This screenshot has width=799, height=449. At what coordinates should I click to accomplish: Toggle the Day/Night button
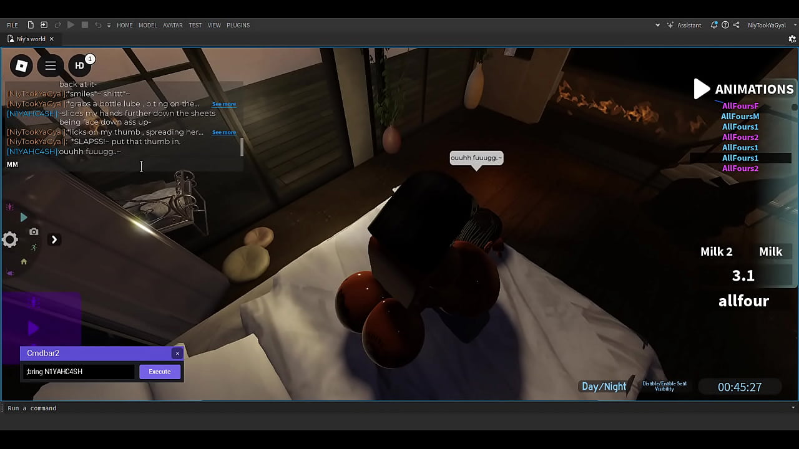pyautogui.click(x=604, y=387)
